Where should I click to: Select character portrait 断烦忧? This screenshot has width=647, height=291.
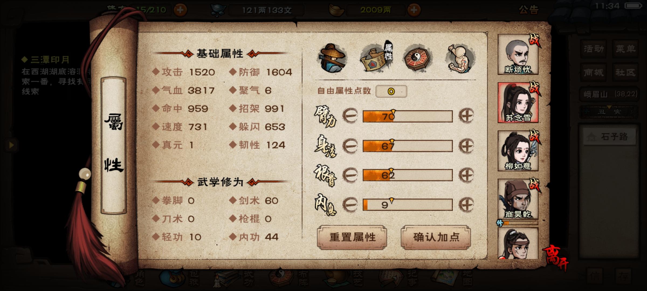click(518, 54)
